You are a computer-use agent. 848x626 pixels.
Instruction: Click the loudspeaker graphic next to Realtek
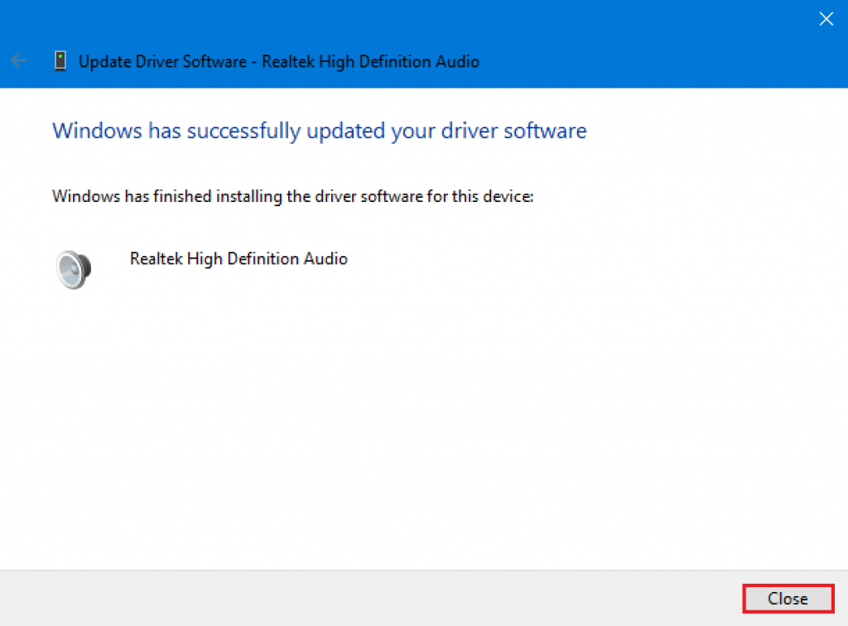point(73,267)
